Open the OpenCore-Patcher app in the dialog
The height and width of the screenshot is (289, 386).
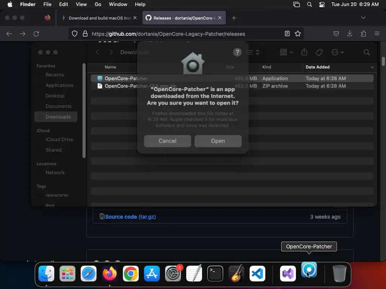pyautogui.click(x=218, y=141)
